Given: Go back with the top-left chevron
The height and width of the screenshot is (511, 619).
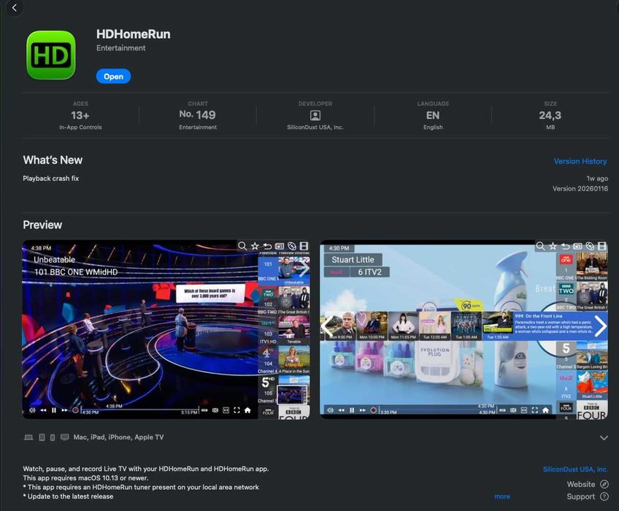Looking at the screenshot, I should (x=14, y=7).
